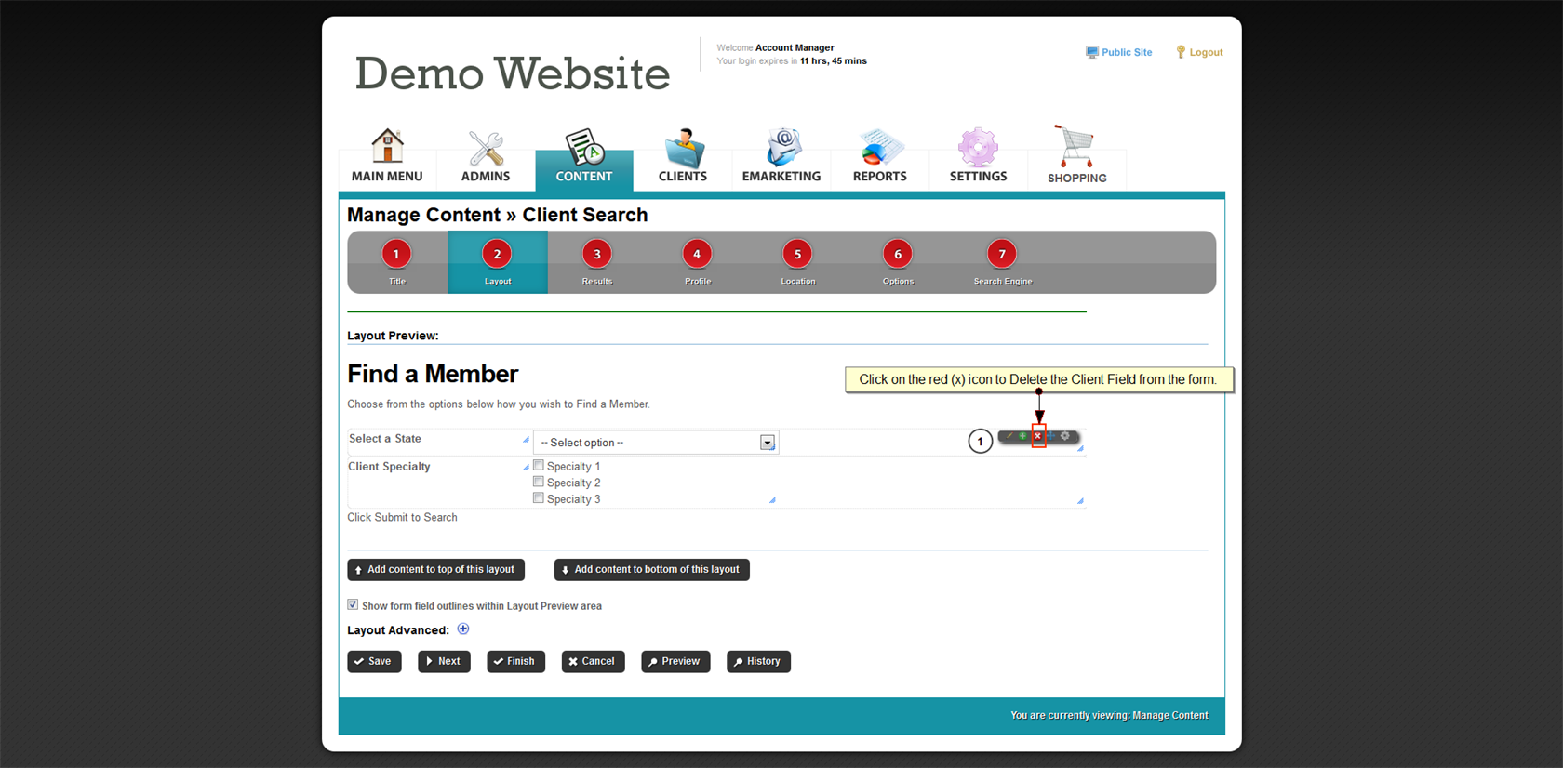Uncheck Show form field outlines checkbox
Screen dimensions: 1563x768
tap(354, 604)
